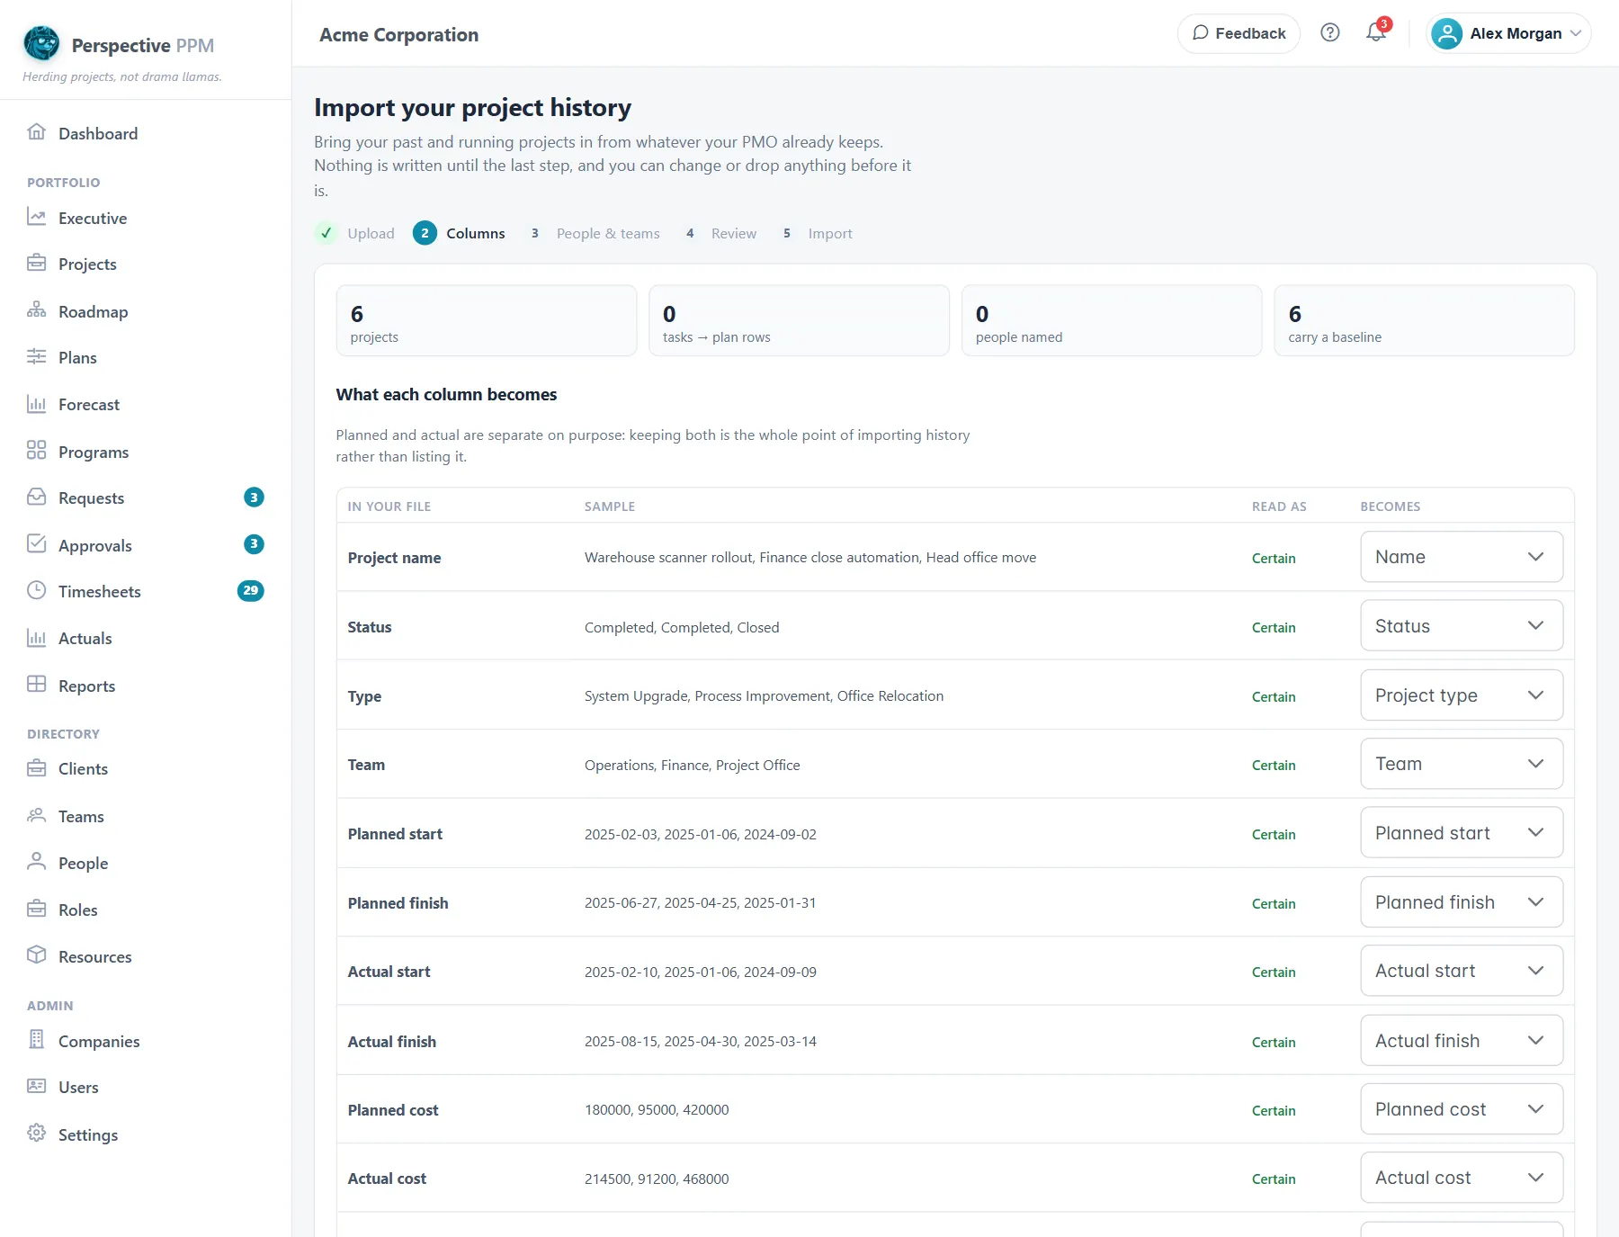Click the Programs grid icon
This screenshot has width=1619, height=1237.
click(x=36, y=450)
